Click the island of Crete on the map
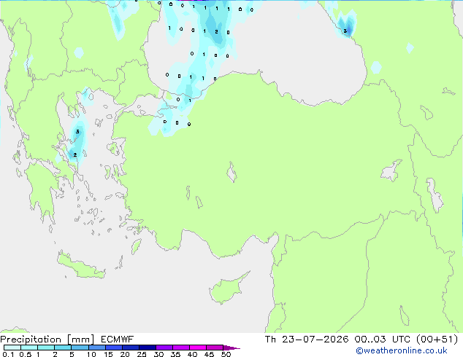Image resolution: width=463 pixels, height=357 pixels. point(80,267)
